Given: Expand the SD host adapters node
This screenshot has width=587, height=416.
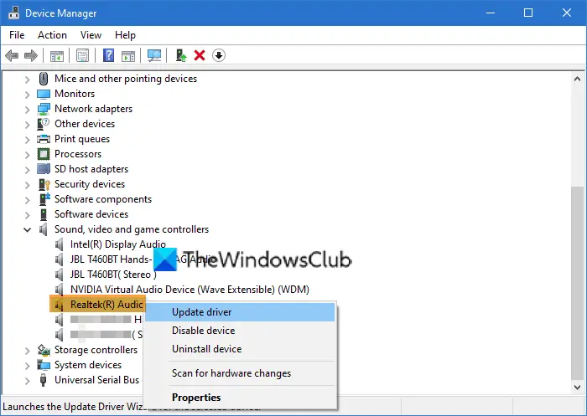Looking at the screenshot, I should point(27,170).
